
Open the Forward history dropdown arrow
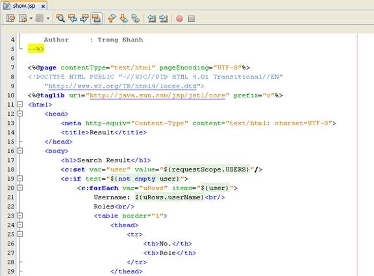[48, 18]
